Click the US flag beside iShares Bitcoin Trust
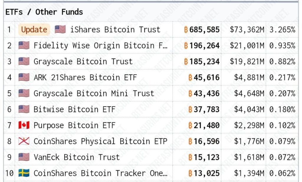302x182 pixels. point(60,30)
